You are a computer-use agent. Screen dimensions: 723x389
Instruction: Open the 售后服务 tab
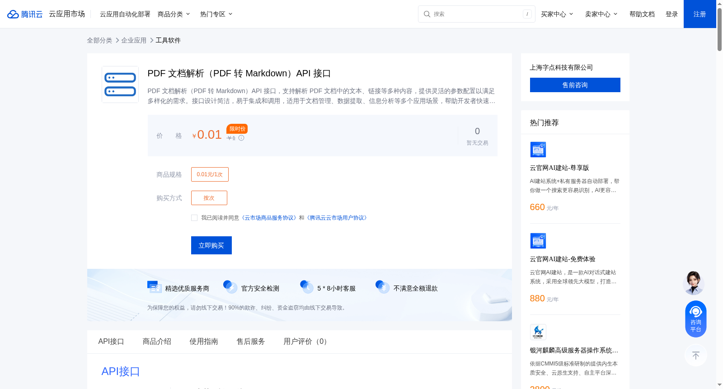click(251, 342)
